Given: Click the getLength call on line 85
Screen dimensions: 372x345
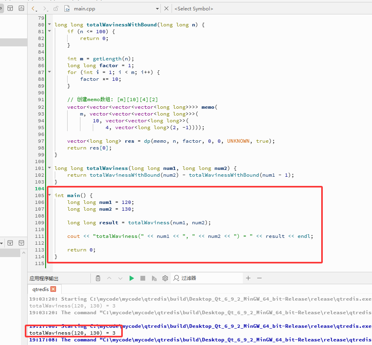Looking at the screenshot, I should 107,59.
